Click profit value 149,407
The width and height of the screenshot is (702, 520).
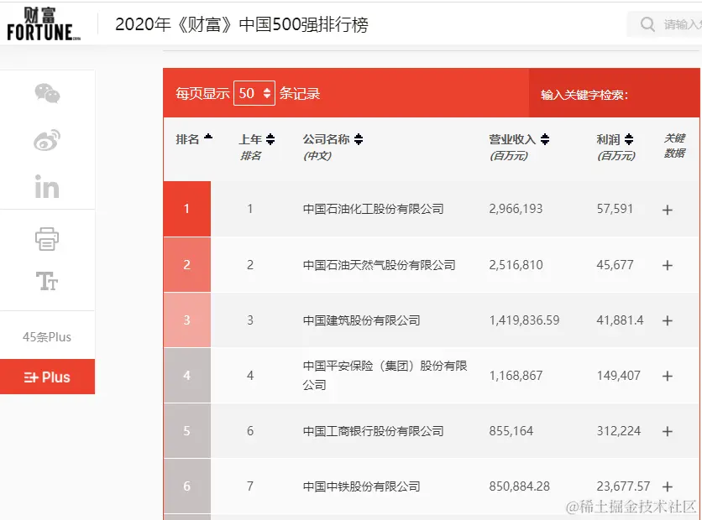[x=618, y=376]
